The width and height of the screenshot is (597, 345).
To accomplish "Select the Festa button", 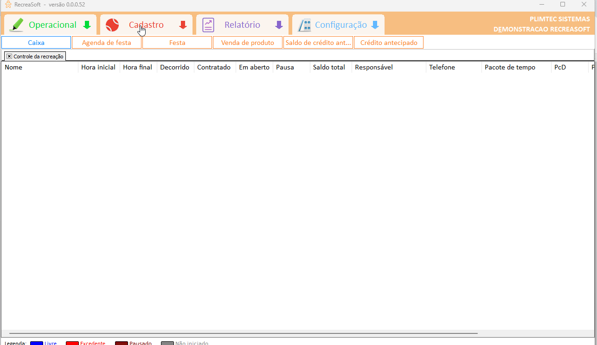I will coord(177,43).
